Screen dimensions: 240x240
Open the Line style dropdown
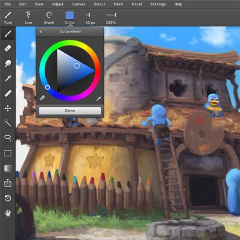(28, 18)
